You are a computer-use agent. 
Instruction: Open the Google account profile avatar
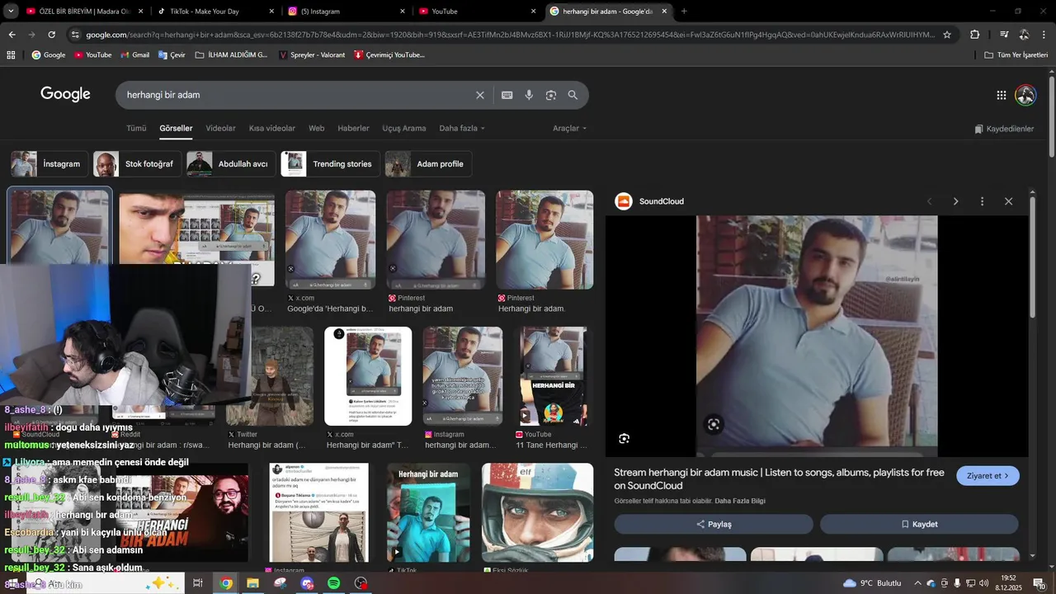1025,95
